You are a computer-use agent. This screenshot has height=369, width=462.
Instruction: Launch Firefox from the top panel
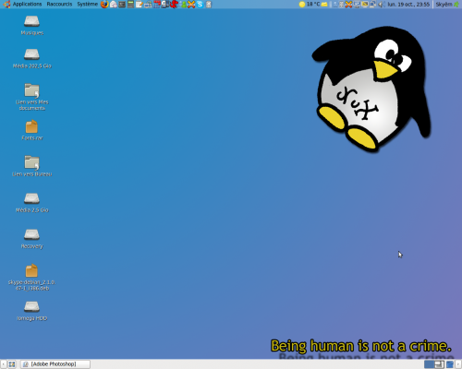pos(104,5)
